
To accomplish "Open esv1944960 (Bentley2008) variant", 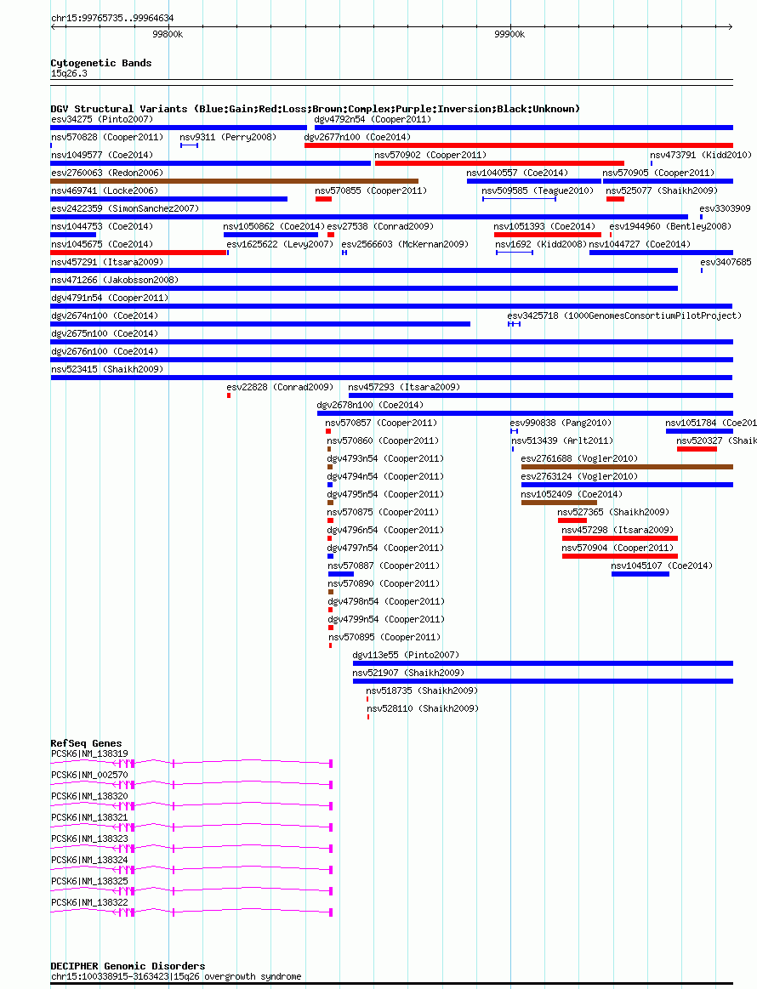I will (670, 226).
